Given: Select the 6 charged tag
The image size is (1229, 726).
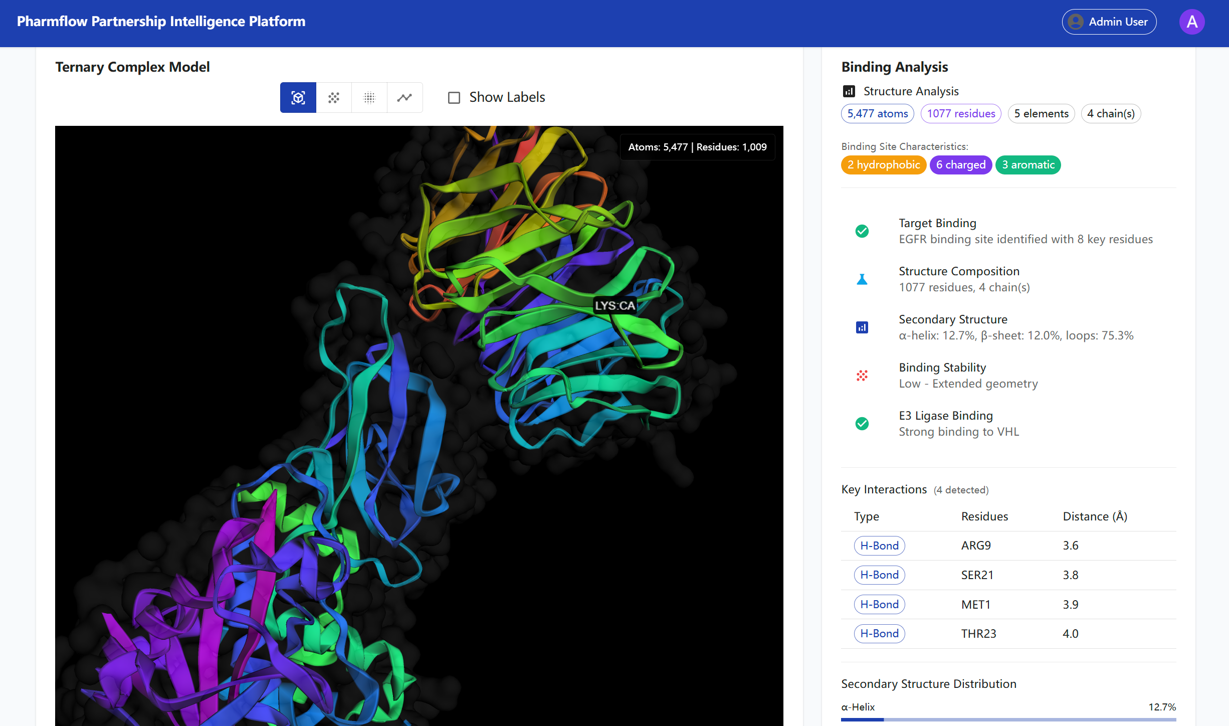Looking at the screenshot, I should 960,165.
